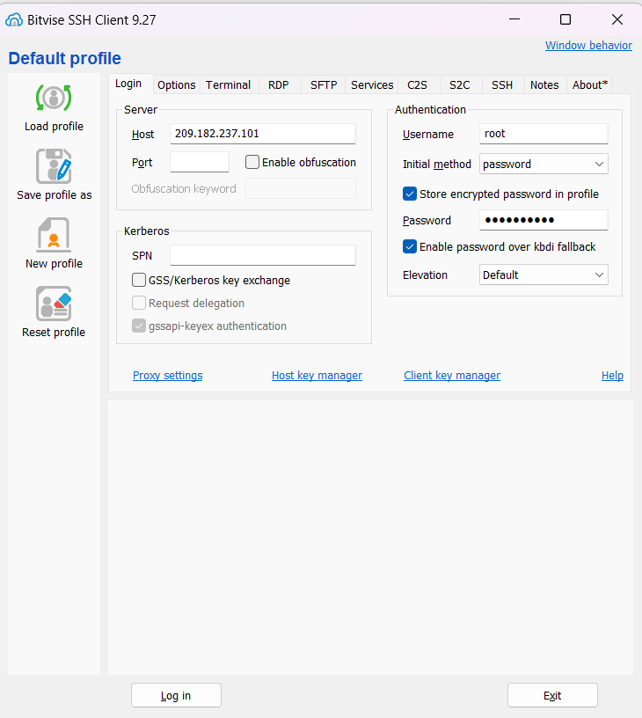Screen dimensions: 642x718
Task: Minimize the Bitvise SSH Client window
Action: click(514, 19)
